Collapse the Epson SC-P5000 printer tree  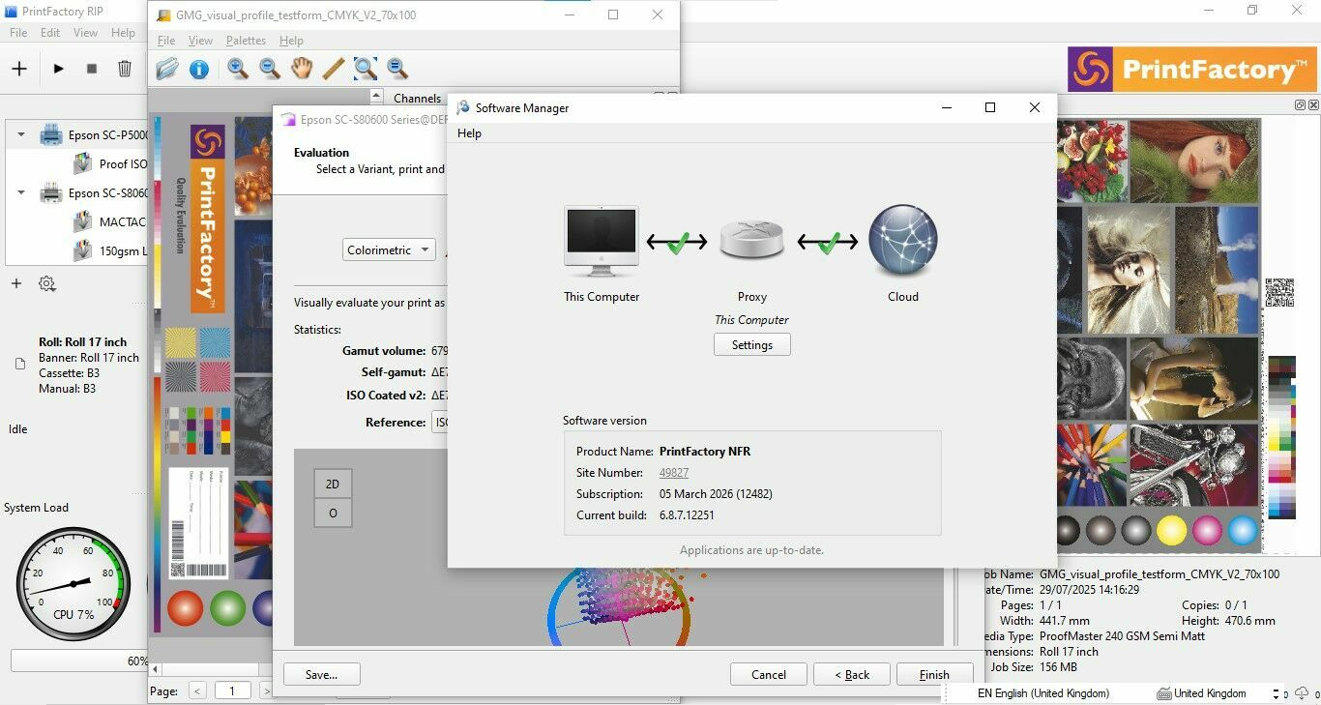(21, 135)
